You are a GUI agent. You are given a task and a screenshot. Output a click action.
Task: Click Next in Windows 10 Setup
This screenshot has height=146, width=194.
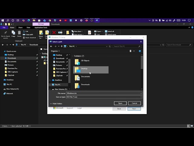pyautogui.click(x=134, y=109)
